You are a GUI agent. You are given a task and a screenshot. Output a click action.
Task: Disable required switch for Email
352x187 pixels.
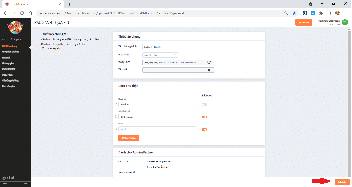[x=204, y=129]
